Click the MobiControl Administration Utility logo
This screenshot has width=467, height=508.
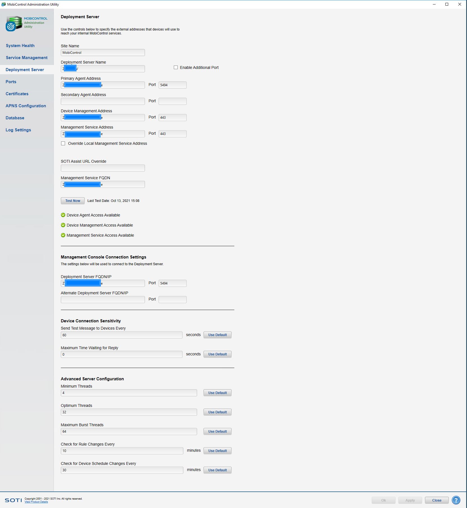click(x=26, y=23)
